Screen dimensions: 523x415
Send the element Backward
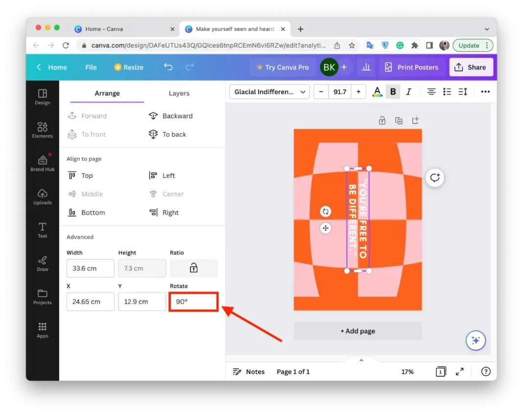(x=171, y=116)
